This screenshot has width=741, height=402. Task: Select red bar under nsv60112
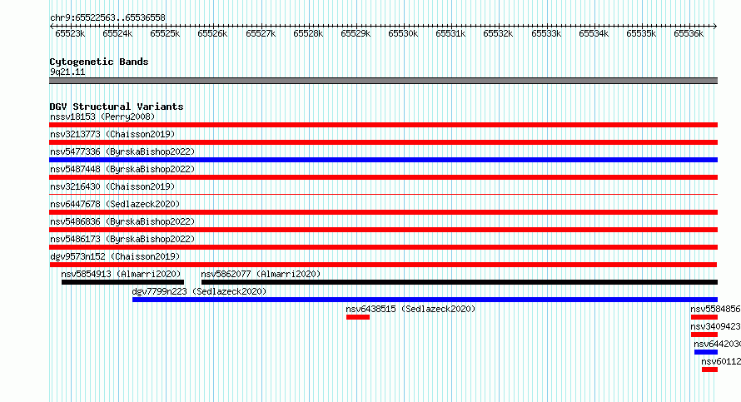710,370
